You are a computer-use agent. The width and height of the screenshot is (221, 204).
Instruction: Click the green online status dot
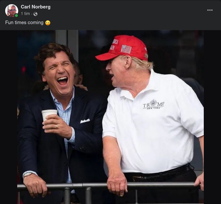tap(16, 15)
